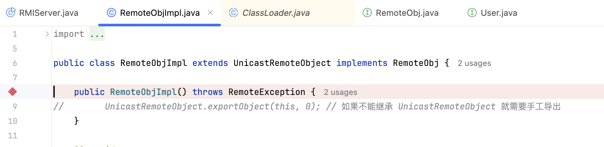Toggle a breakpoint at line 6 gutter
604x147 pixels.
point(15,63)
